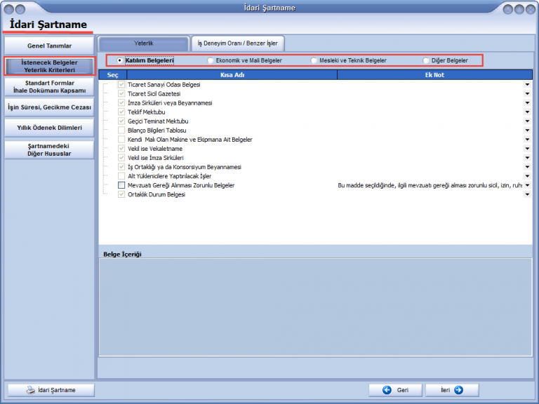The height and width of the screenshot is (404, 539).
Task: Click the blue back arrow icon beside Geri
Action: pyautogui.click(x=387, y=390)
